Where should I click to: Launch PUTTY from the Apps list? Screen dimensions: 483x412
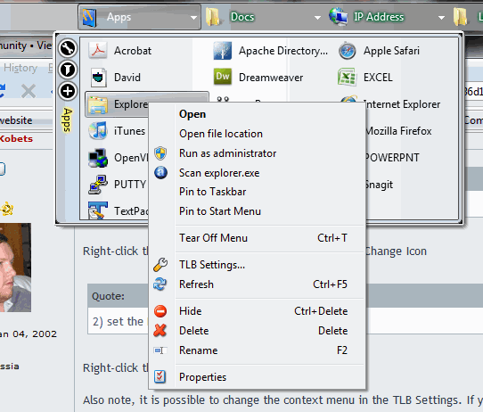tap(98, 185)
